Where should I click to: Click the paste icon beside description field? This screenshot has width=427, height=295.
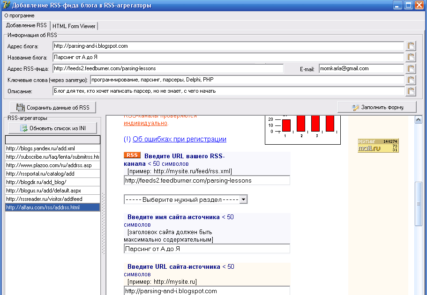[x=411, y=91]
